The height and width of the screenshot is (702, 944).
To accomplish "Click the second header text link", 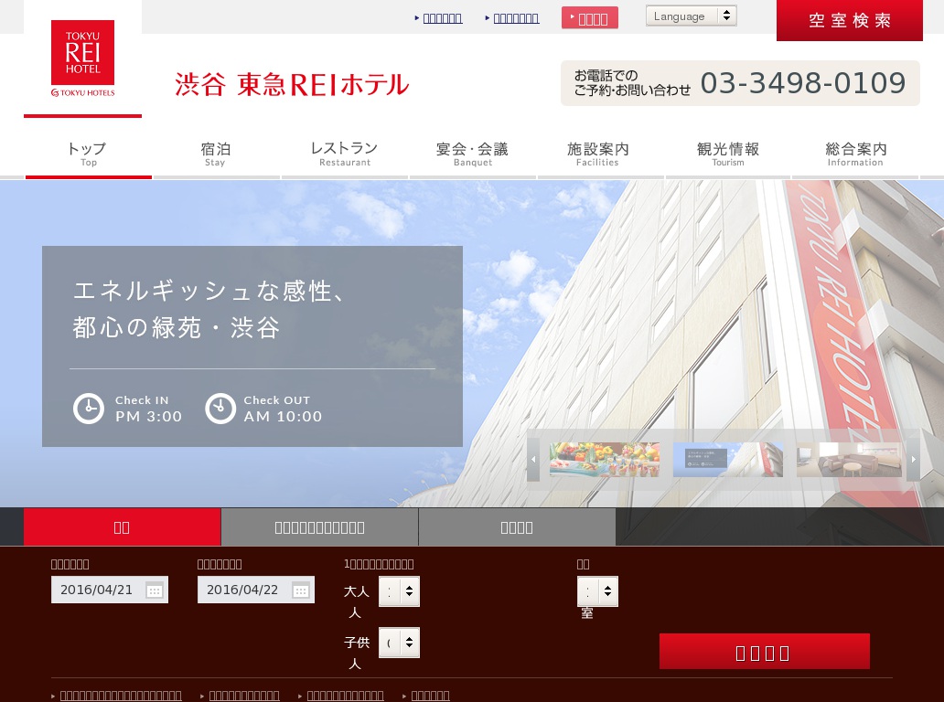I will (516, 18).
